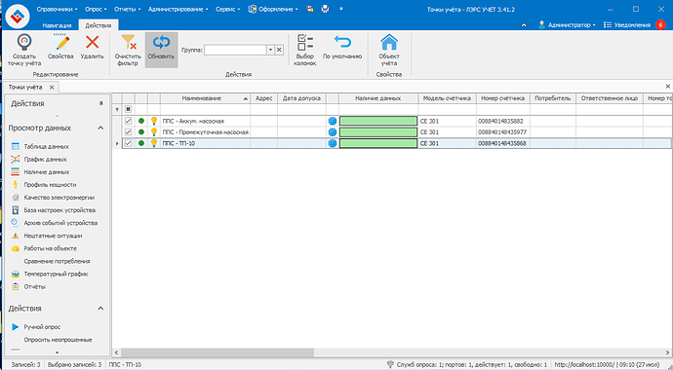Toggle checkbox for the ППС - ТП-10 row
Screen dimensions: 673x370
128,143
